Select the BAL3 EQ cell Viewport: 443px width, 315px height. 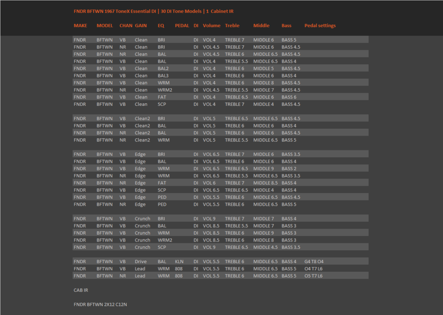coord(163,76)
